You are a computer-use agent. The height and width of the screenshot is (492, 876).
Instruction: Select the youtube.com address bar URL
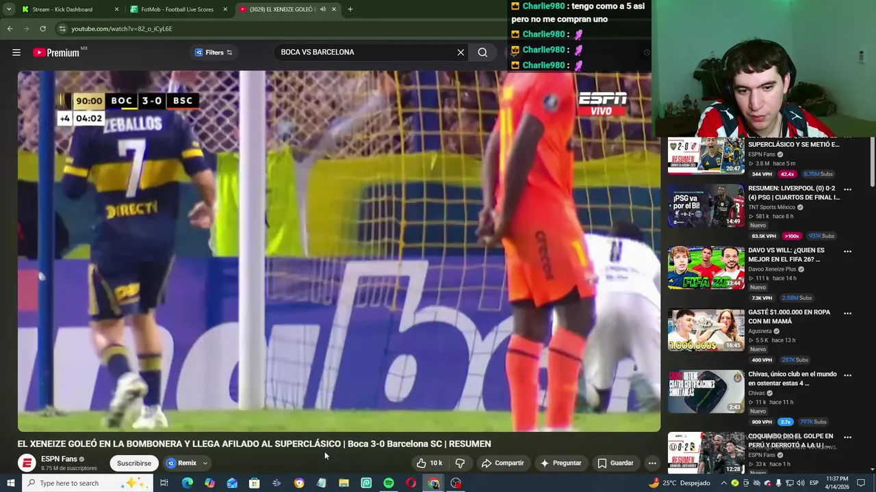coord(122,29)
